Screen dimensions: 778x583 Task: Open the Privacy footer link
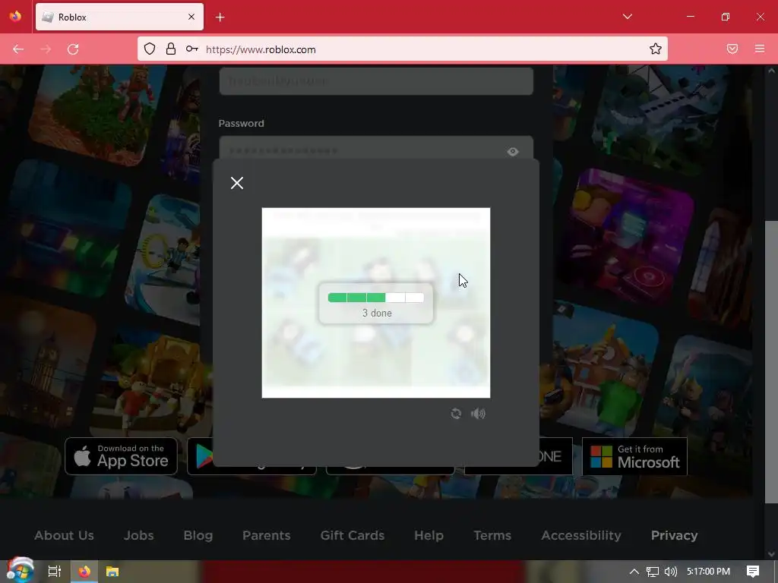coord(675,535)
